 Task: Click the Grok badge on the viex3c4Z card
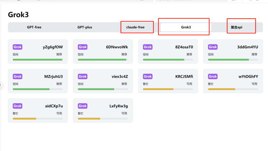(82, 76)
